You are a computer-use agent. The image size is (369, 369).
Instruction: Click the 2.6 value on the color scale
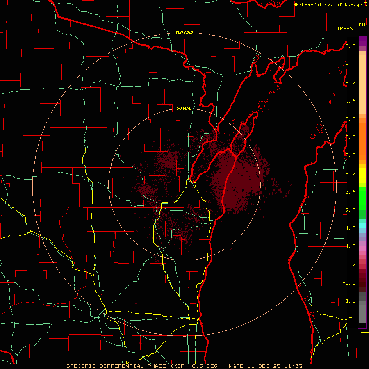(x=351, y=210)
